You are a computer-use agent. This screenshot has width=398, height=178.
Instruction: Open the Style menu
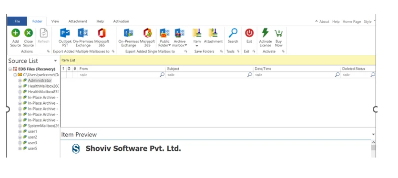(x=367, y=21)
